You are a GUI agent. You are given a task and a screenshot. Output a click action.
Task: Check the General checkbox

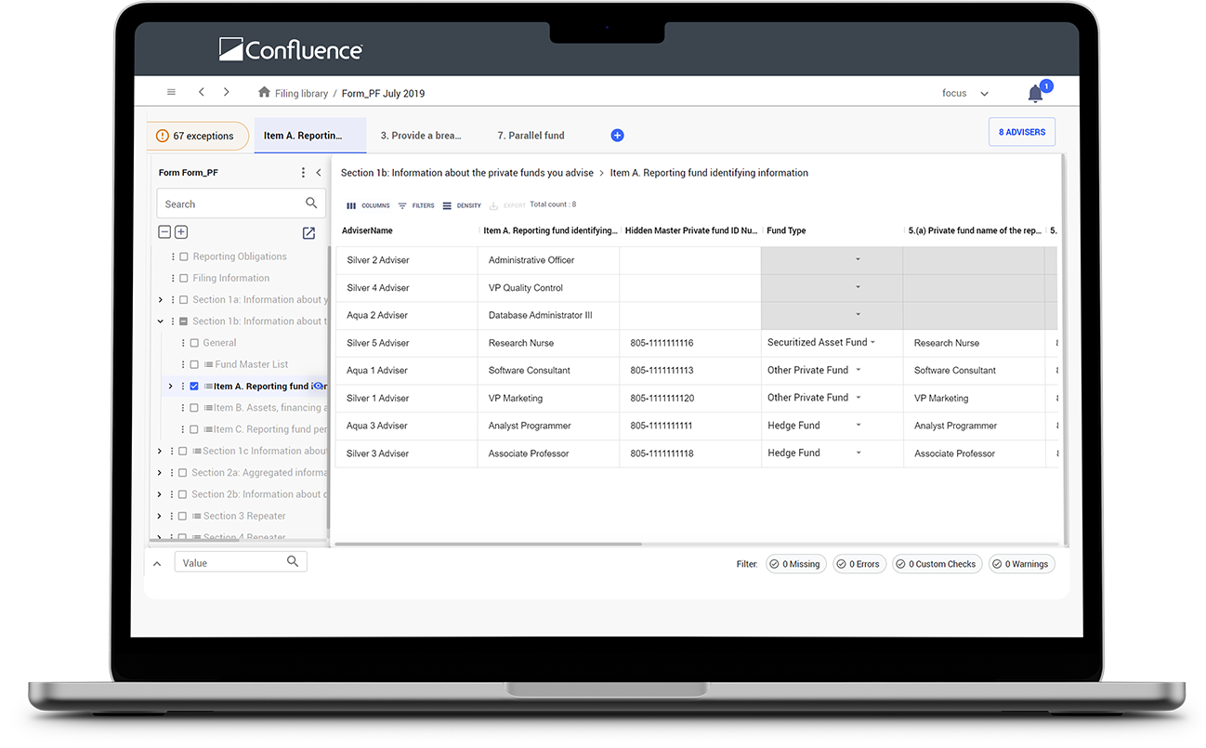[x=194, y=343]
